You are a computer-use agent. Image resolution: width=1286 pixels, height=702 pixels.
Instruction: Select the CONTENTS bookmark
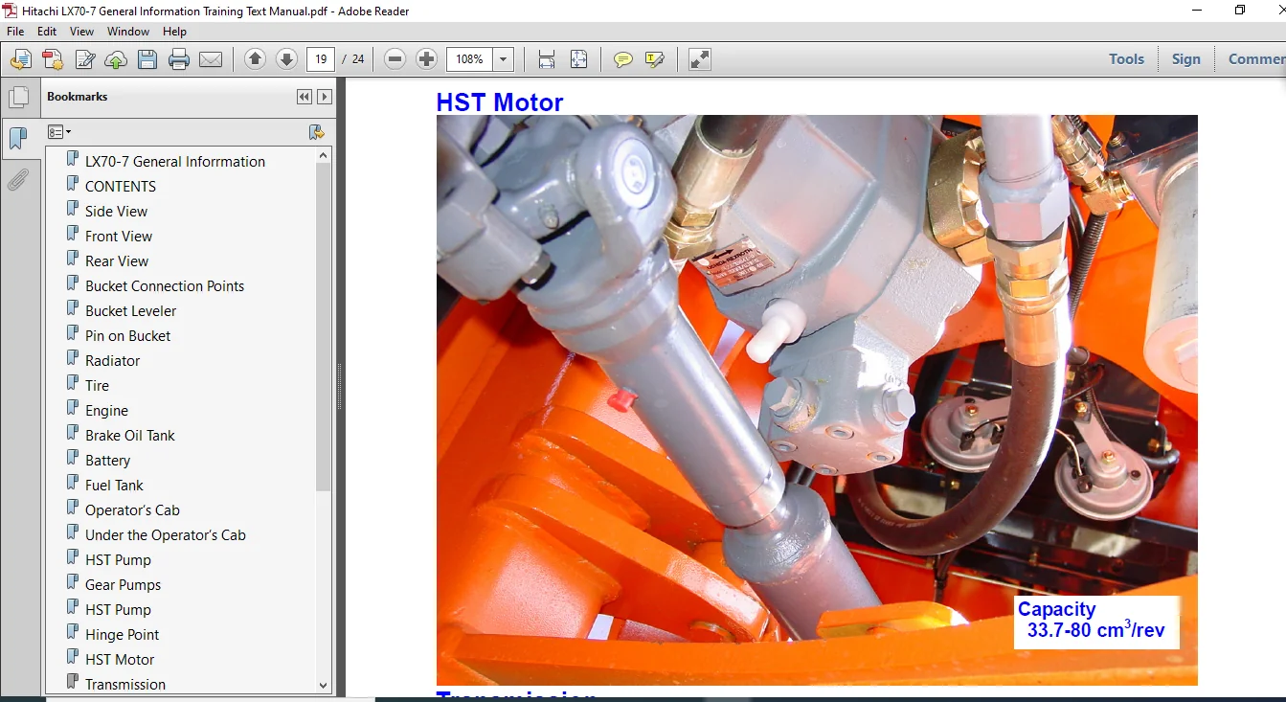tap(121, 186)
